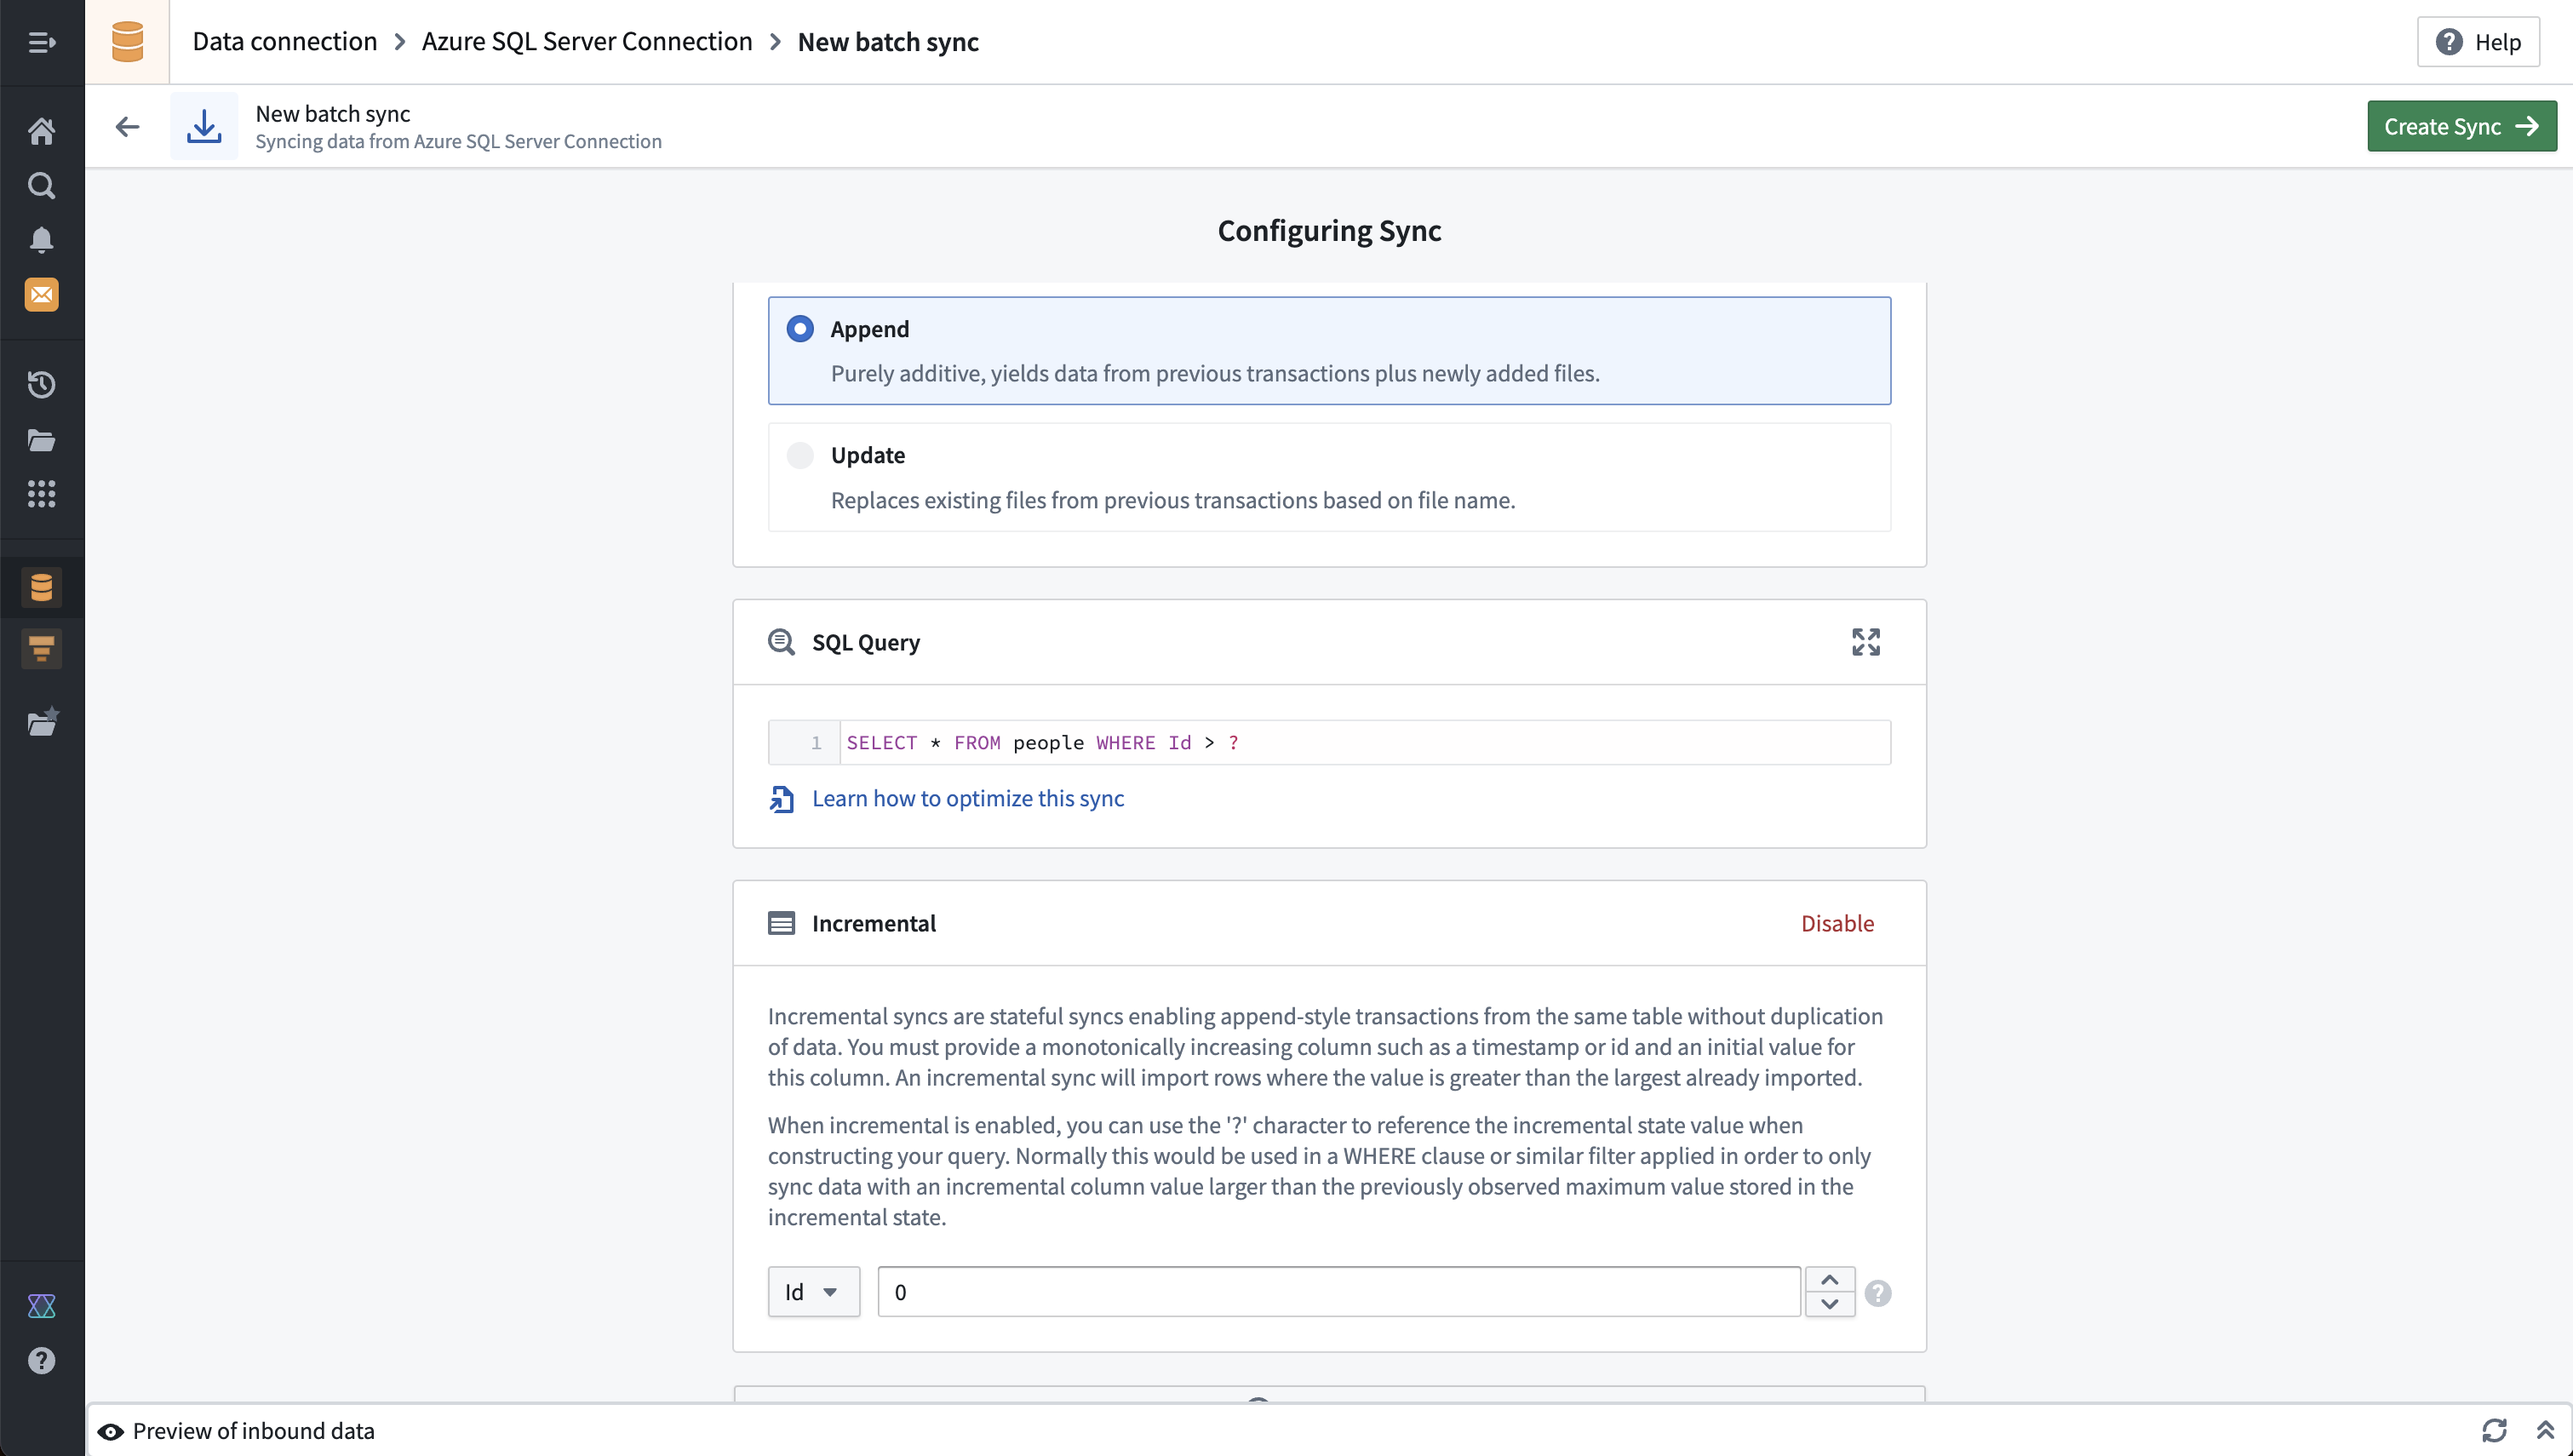Click the Create Sync button

tap(2461, 126)
